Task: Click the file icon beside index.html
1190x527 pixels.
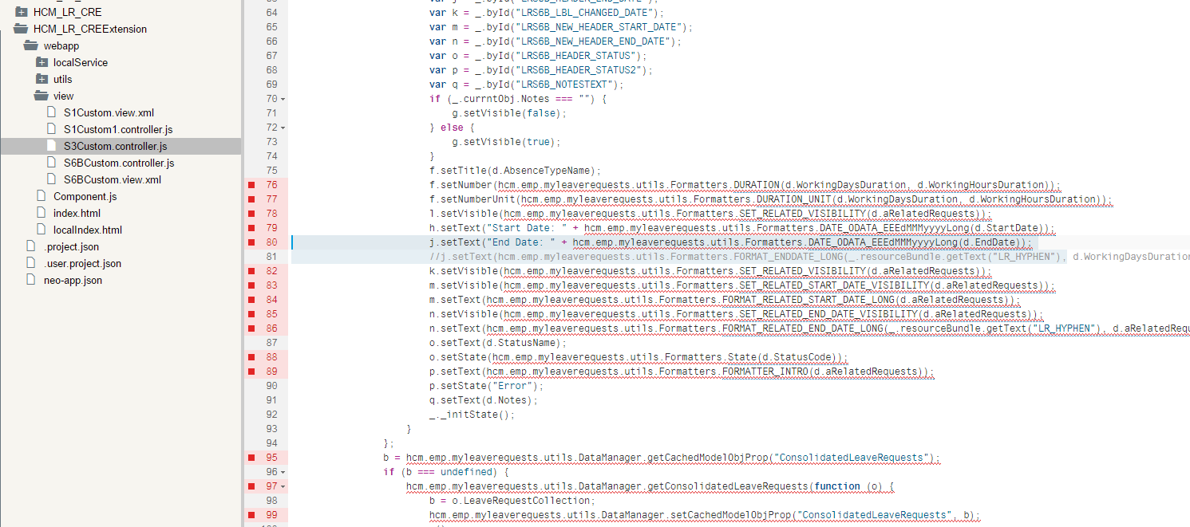Action: click(42, 213)
